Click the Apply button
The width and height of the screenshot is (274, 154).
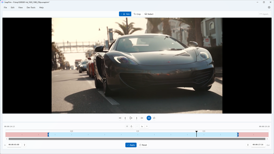tap(131, 145)
